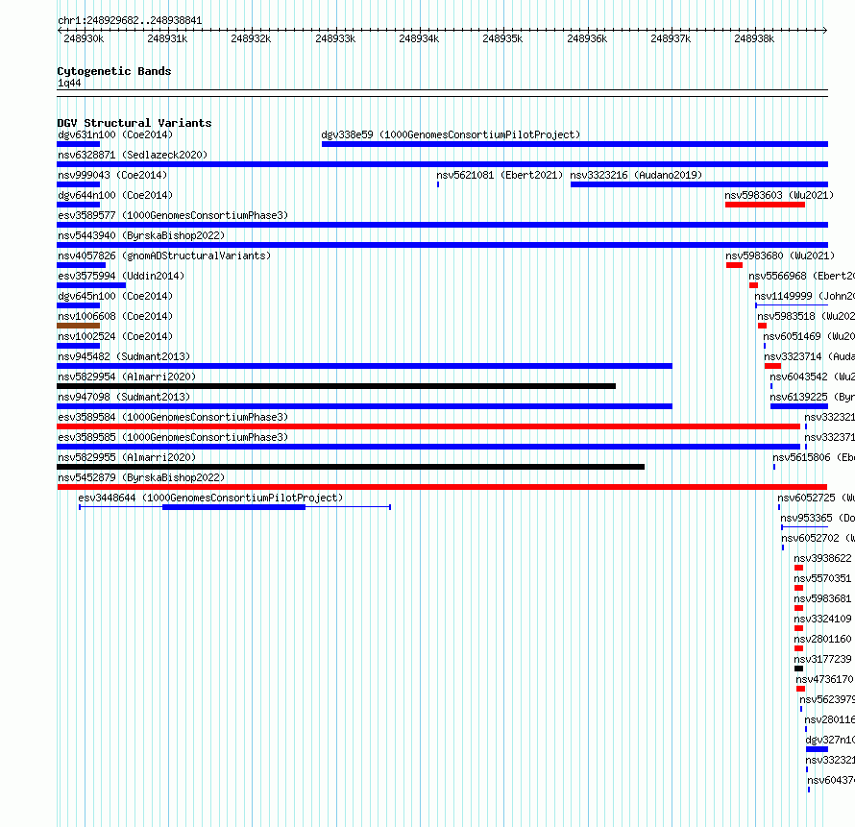Open nsv6051469 variant label

(x=809, y=336)
